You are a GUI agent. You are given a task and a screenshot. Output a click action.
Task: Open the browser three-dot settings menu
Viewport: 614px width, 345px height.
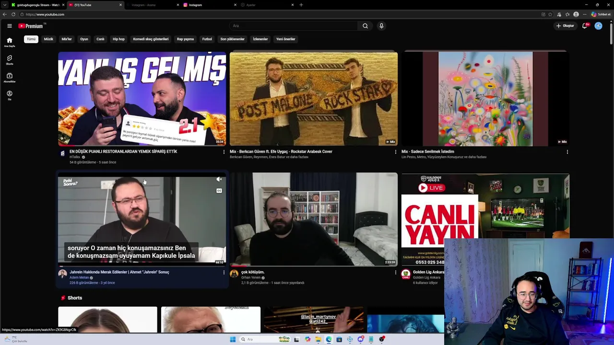pos(584,14)
